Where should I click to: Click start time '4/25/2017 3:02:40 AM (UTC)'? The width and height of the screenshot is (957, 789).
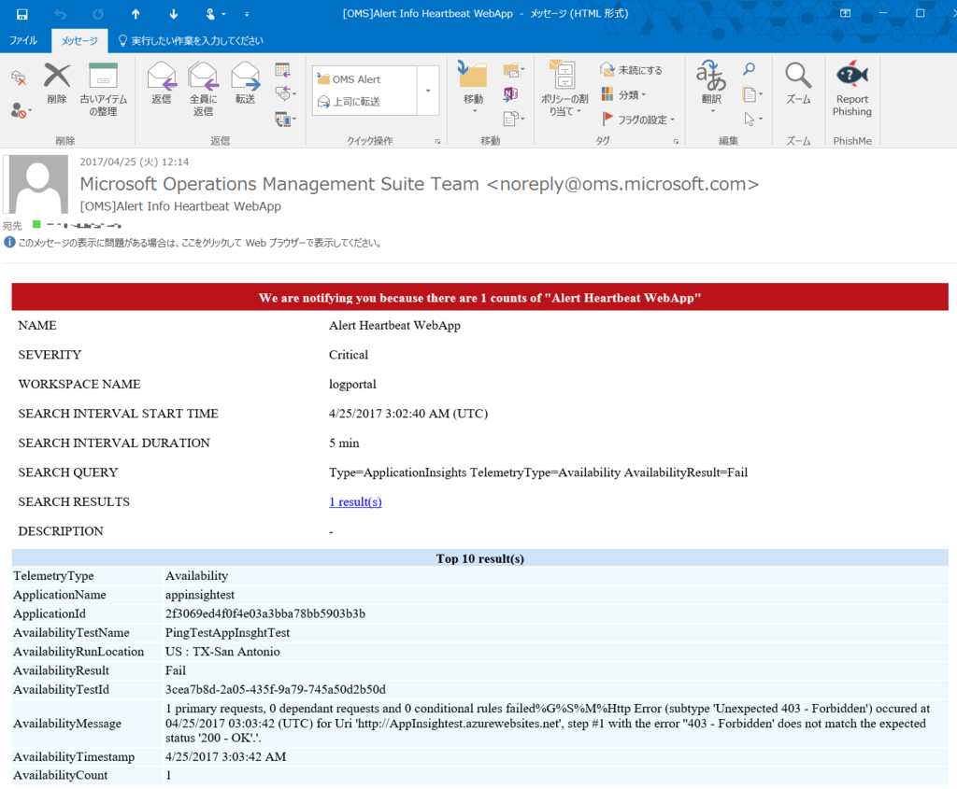pos(408,414)
